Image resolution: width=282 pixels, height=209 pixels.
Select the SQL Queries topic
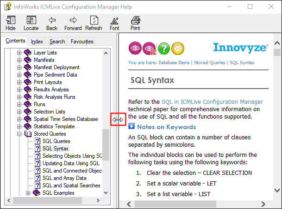56,141
